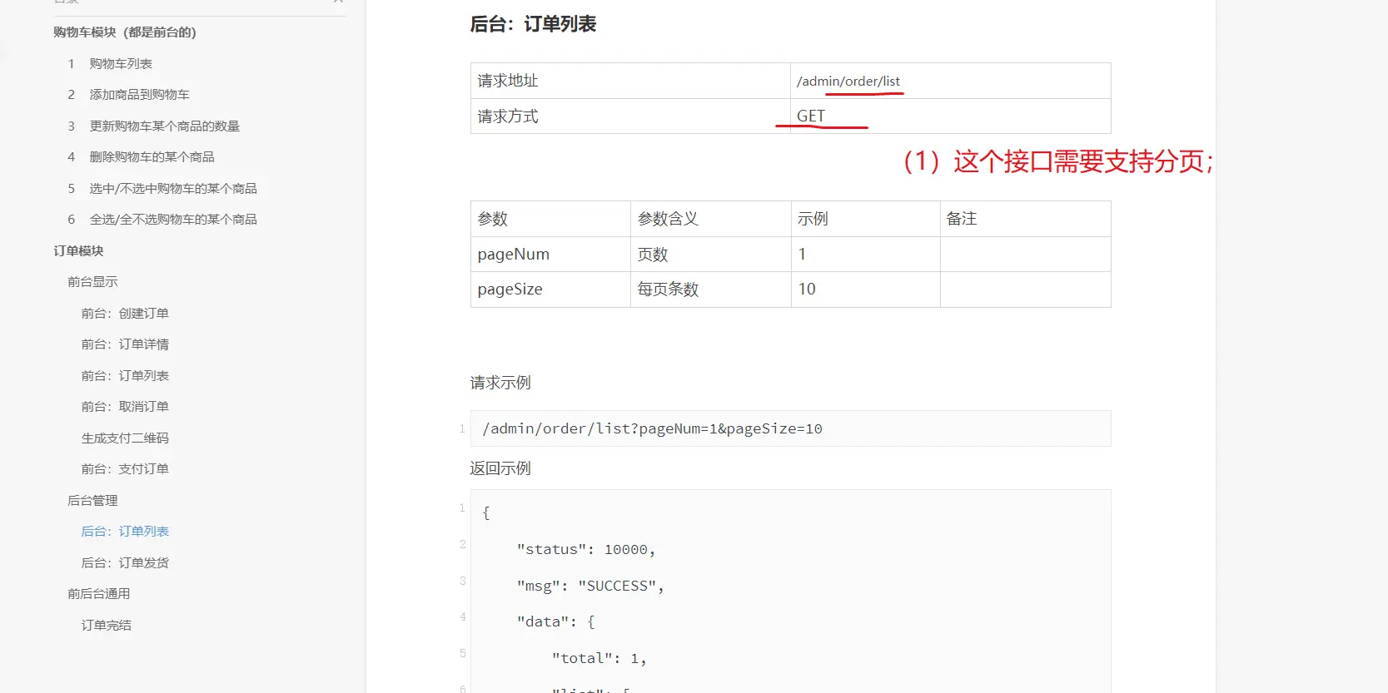Image resolution: width=1388 pixels, height=693 pixels.
Task: Select 添加商品到购物车 in the sidebar
Action: pyautogui.click(x=139, y=95)
